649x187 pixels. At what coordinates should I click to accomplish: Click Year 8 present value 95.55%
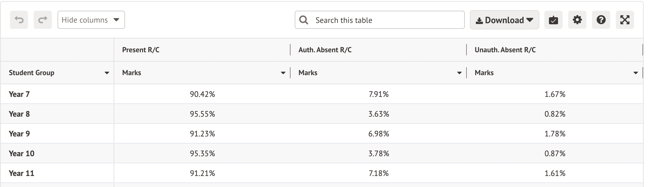click(202, 114)
